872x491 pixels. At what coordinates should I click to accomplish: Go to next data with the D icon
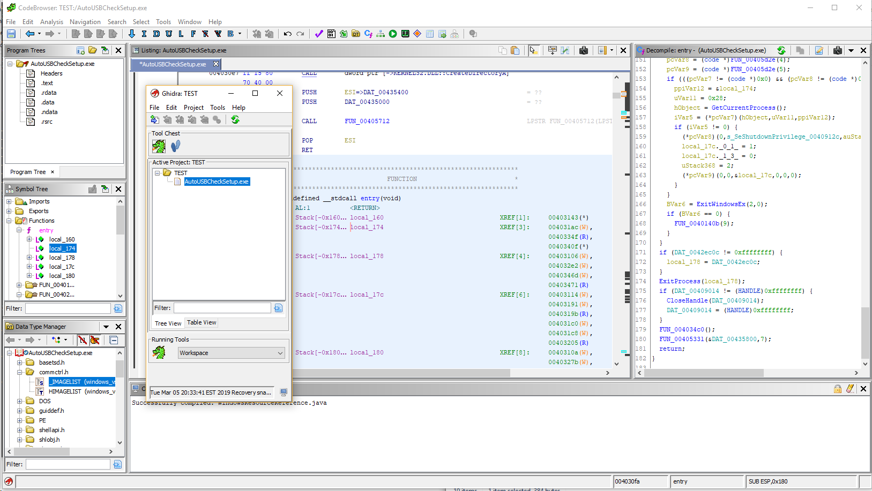click(156, 34)
